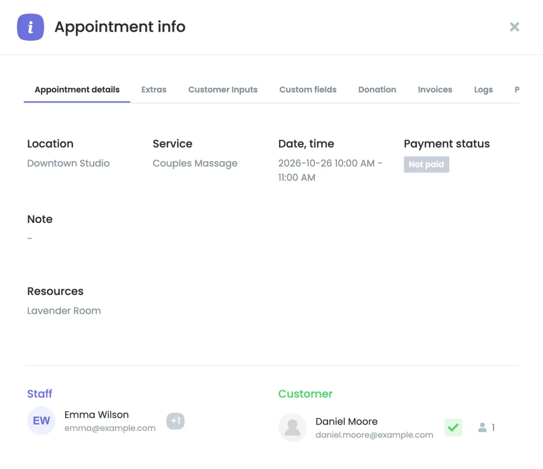Viewport: 543px width, 469px height.
Task: Click the Couples Massage service value
Action: pos(195,163)
